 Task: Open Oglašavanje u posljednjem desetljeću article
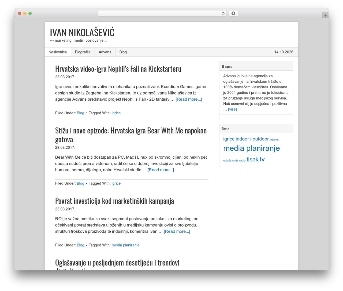pyautogui.click(x=117, y=264)
